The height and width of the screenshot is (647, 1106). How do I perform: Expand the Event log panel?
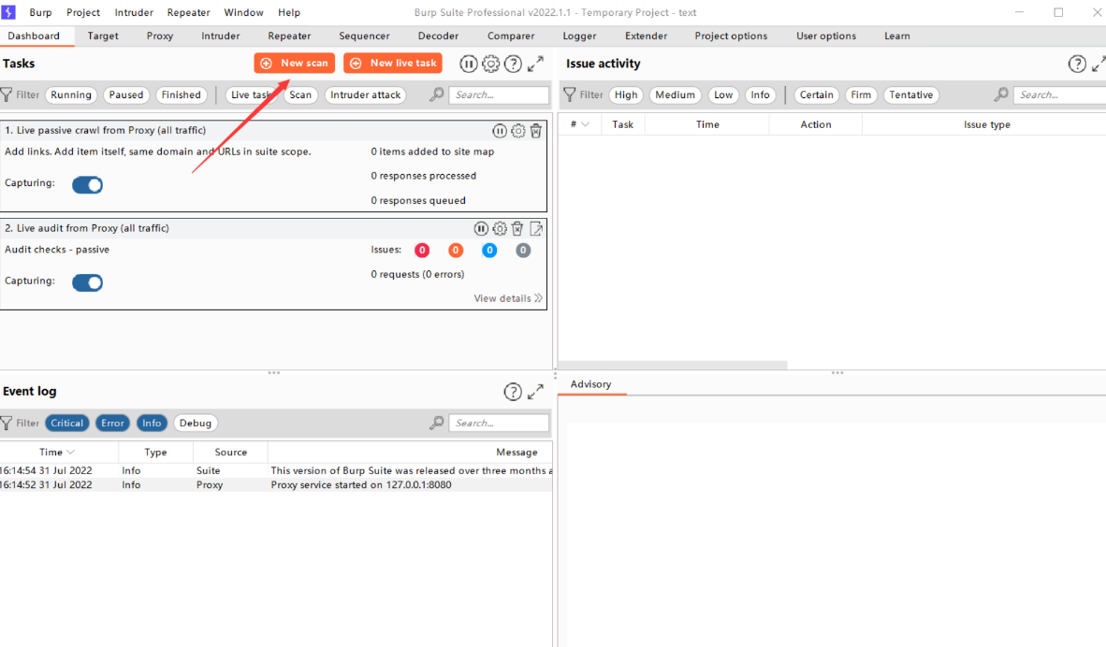tap(536, 391)
